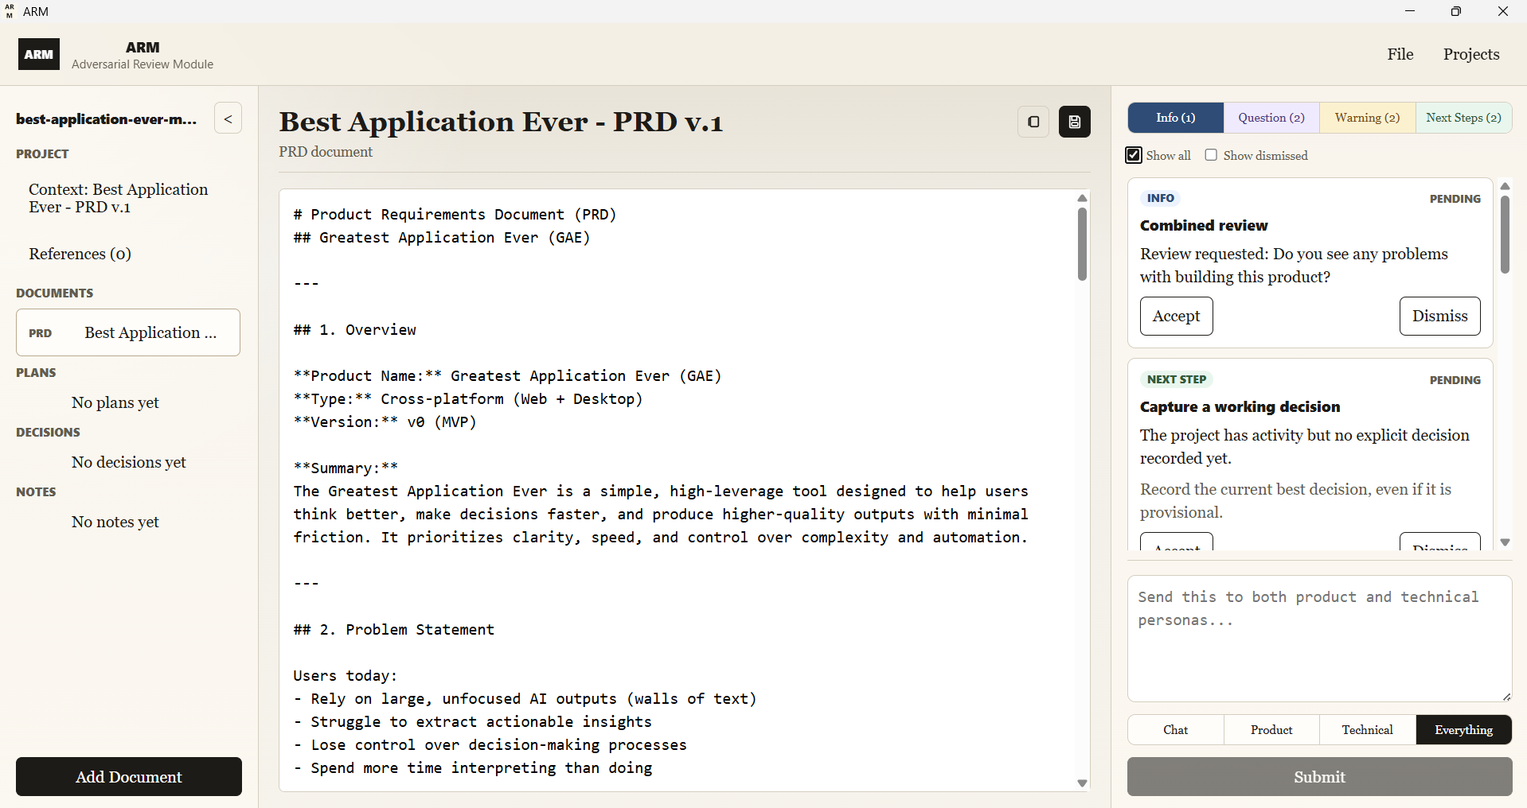Select the Next Steps (2) tab
The height and width of the screenshot is (808, 1527).
pyautogui.click(x=1463, y=118)
